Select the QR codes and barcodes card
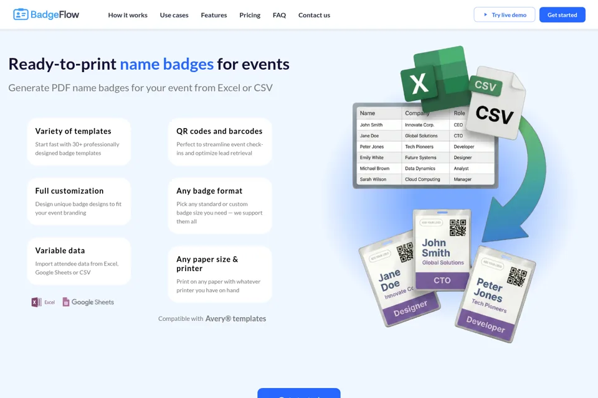The image size is (598, 398). coord(220,142)
